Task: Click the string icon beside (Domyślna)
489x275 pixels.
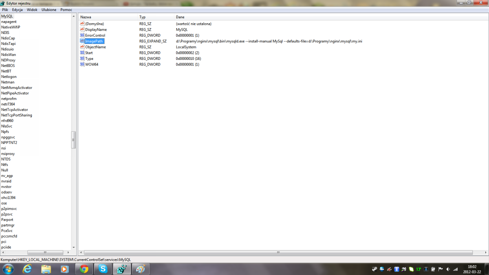Action: click(82, 24)
